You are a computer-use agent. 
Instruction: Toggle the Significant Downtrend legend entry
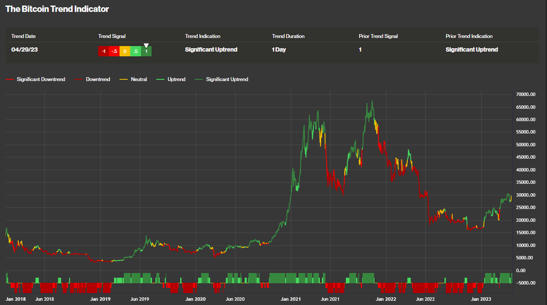coord(36,79)
